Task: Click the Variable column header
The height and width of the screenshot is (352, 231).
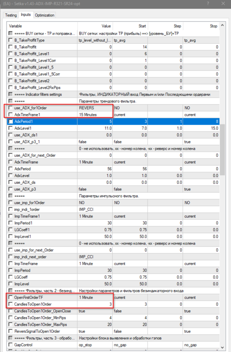Action: (42, 26)
